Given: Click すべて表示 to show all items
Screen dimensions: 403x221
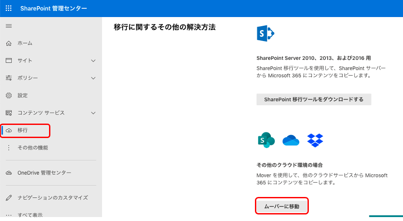Looking at the screenshot, I should [x=30, y=215].
